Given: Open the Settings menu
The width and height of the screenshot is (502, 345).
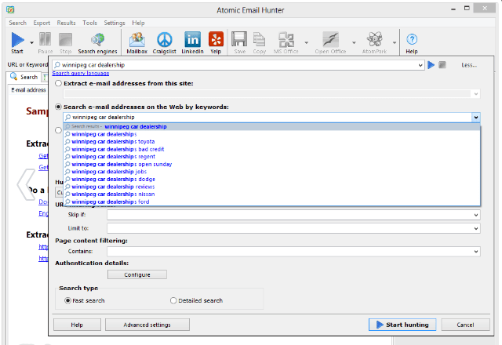Looking at the screenshot, I should [x=115, y=23].
